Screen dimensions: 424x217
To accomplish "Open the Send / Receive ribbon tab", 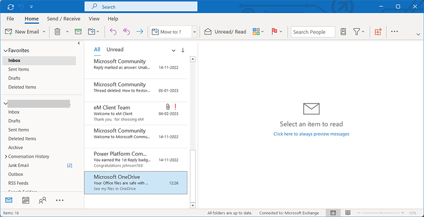I will 64,18.
